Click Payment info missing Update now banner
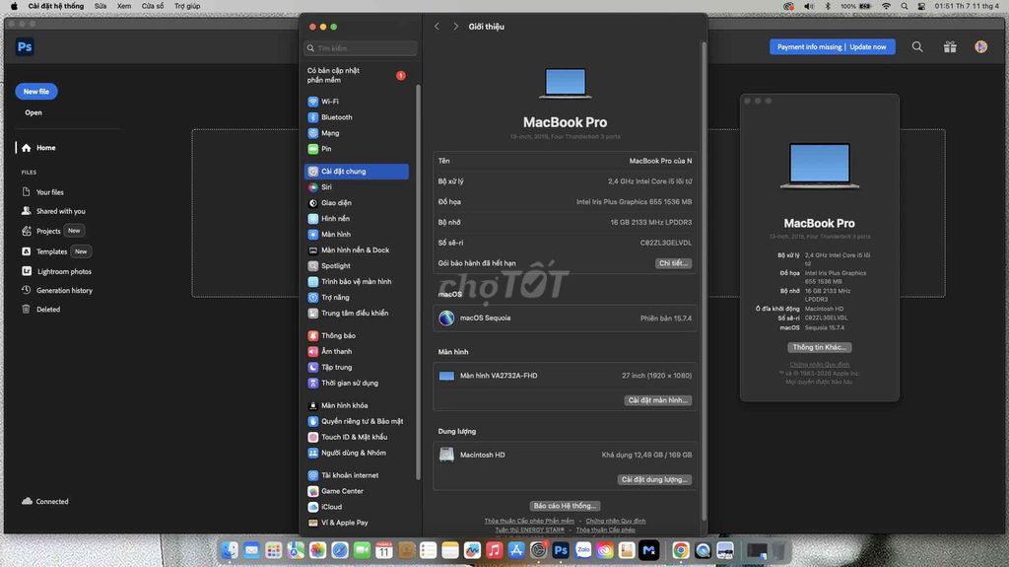 pyautogui.click(x=832, y=46)
